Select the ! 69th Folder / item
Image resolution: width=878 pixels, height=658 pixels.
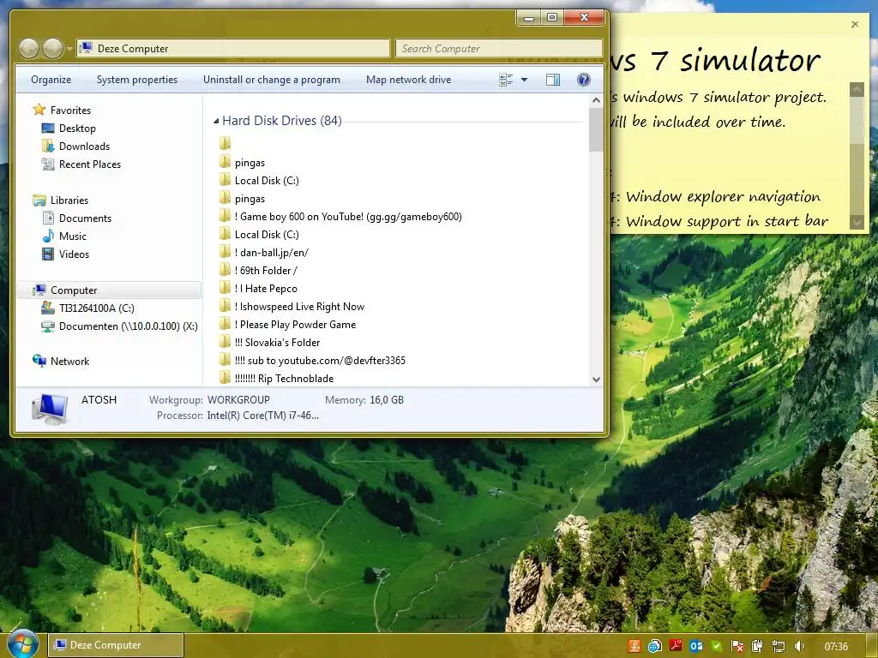pos(258,270)
